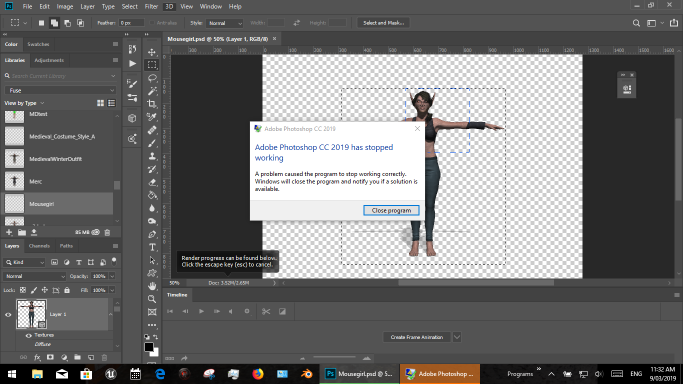Select the Move tool
The image size is (683, 384).
152,52
